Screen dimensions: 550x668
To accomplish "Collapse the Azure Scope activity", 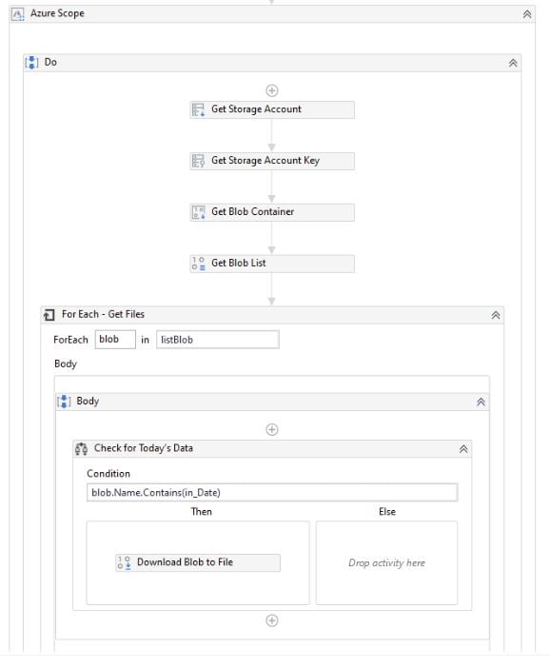I will [527, 14].
